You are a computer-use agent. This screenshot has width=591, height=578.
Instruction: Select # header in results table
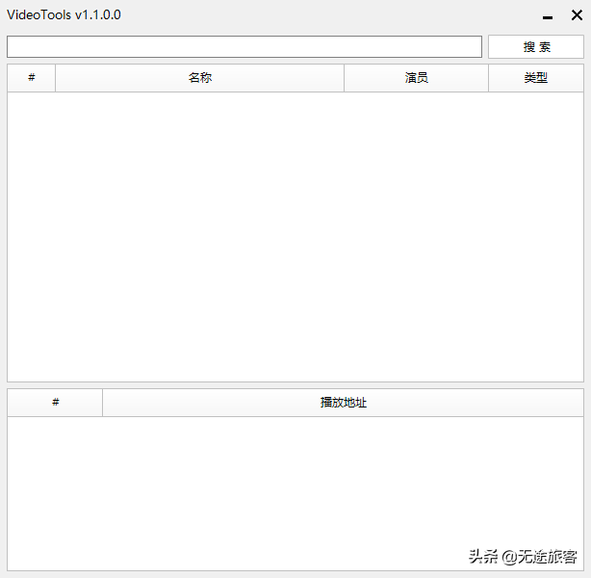pos(32,78)
